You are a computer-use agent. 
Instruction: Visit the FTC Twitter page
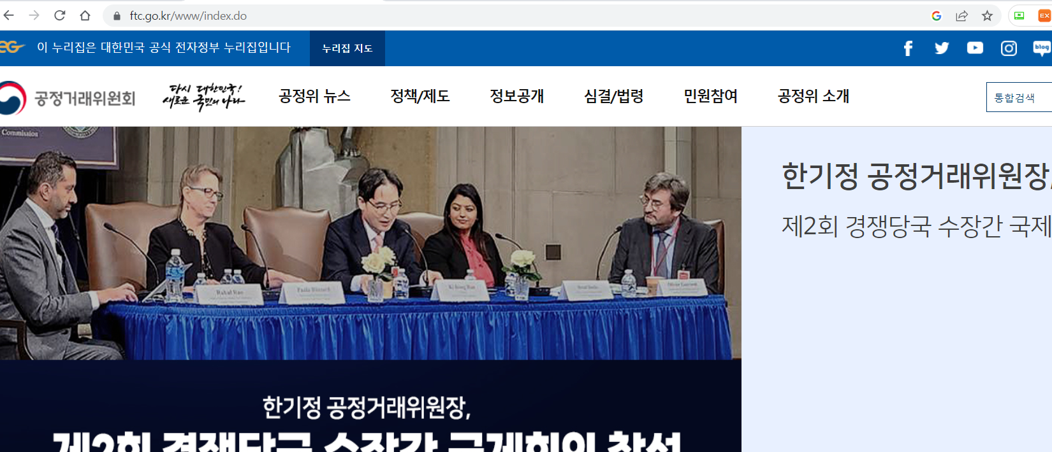tap(942, 48)
